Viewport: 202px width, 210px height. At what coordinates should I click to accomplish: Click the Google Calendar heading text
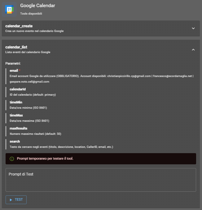coord(37,6)
